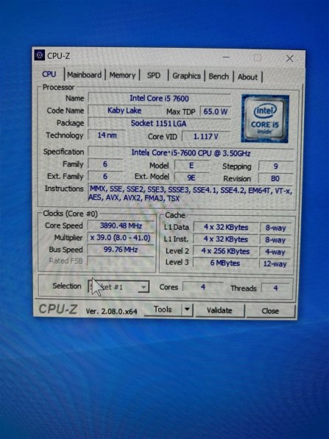This screenshot has height=439, width=329.
Task: Click the Tools button
Action: [163, 309]
